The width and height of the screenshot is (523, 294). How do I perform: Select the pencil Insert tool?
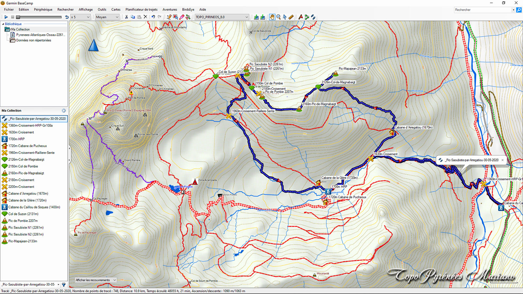[x=169, y=17]
